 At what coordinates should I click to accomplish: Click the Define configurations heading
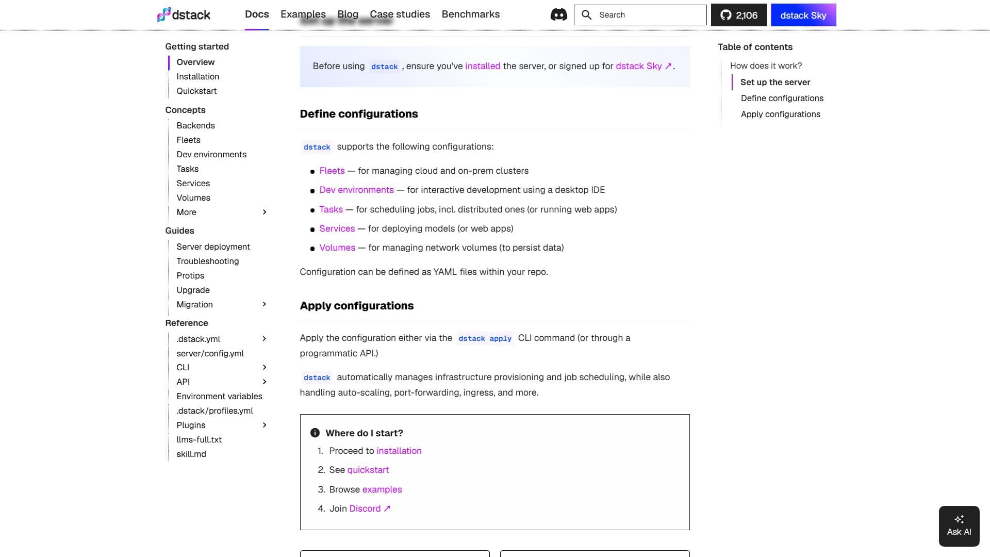[x=359, y=113]
